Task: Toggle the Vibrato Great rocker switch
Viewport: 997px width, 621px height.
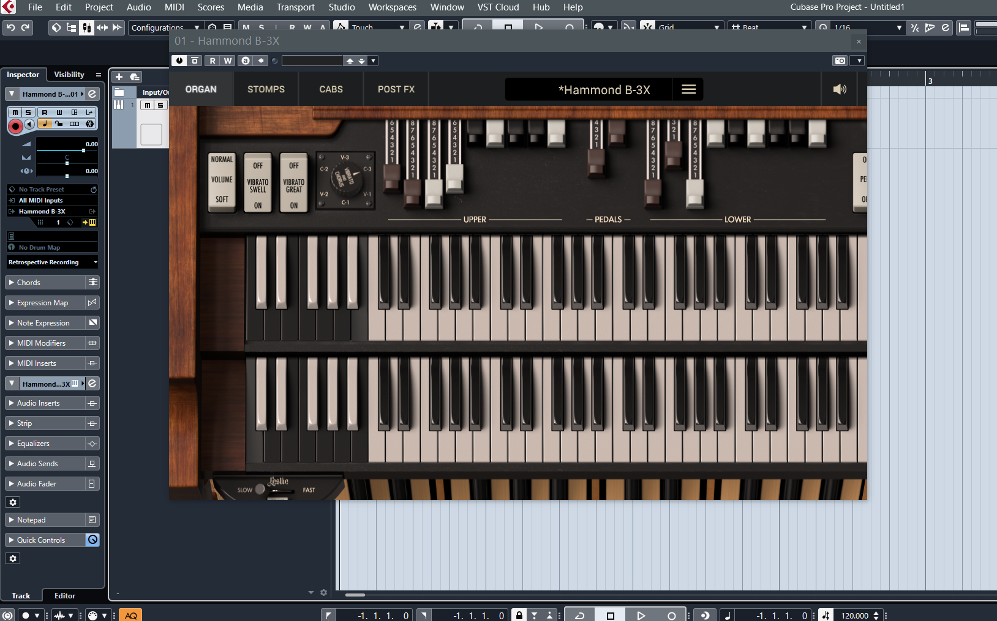Action: (294, 182)
